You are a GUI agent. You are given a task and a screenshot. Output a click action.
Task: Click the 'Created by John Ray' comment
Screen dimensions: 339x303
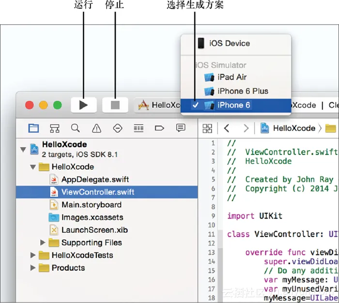pyautogui.click(x=280, y=180)
